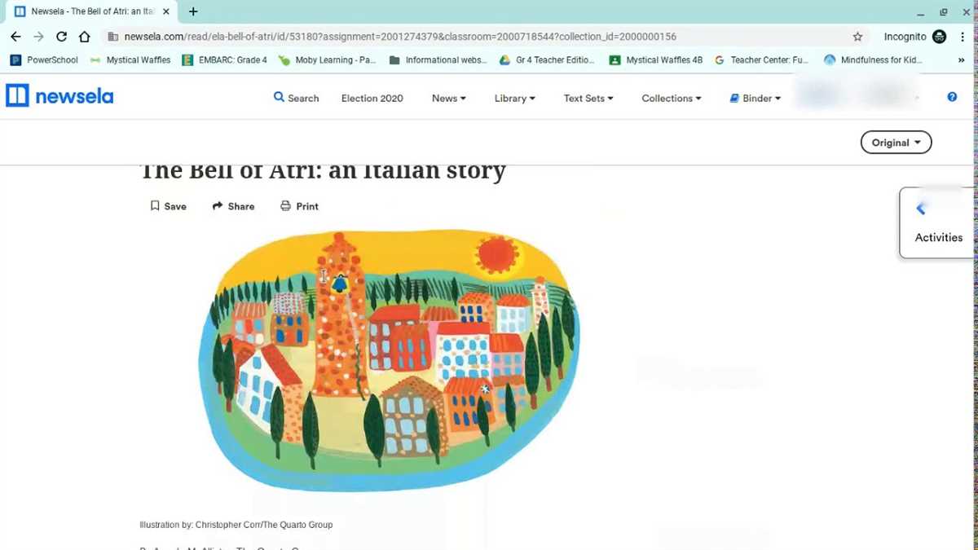Screen dimensions: 978x550
Task: Click the Bell of Atri illustration
Action: pos(389,361)
